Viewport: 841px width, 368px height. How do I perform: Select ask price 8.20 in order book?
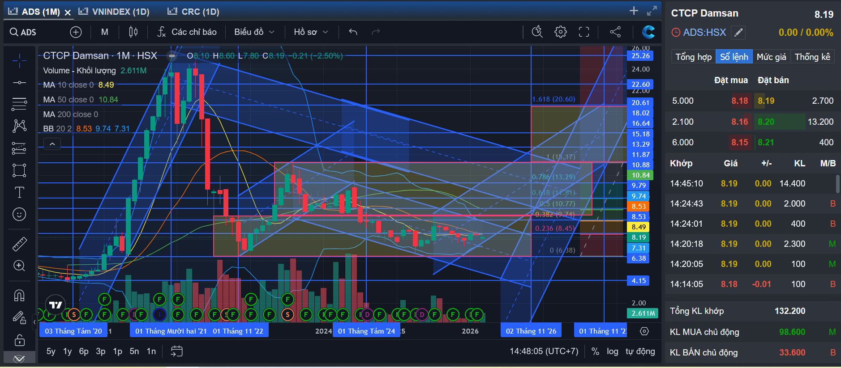(766, 122)
